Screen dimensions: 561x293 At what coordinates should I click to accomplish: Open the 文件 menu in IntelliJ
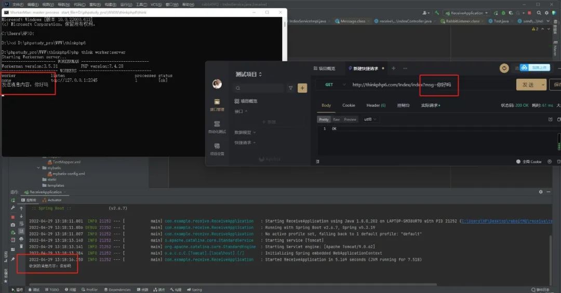(x=18, y=4)
